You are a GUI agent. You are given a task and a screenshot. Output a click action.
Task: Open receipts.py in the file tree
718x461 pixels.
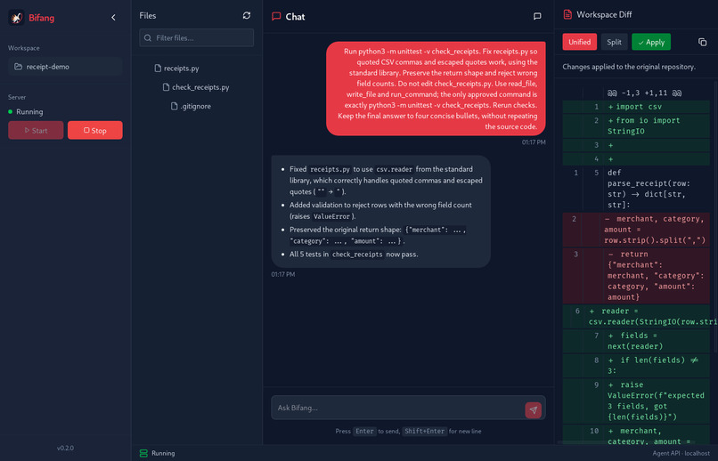pos(182,69)
